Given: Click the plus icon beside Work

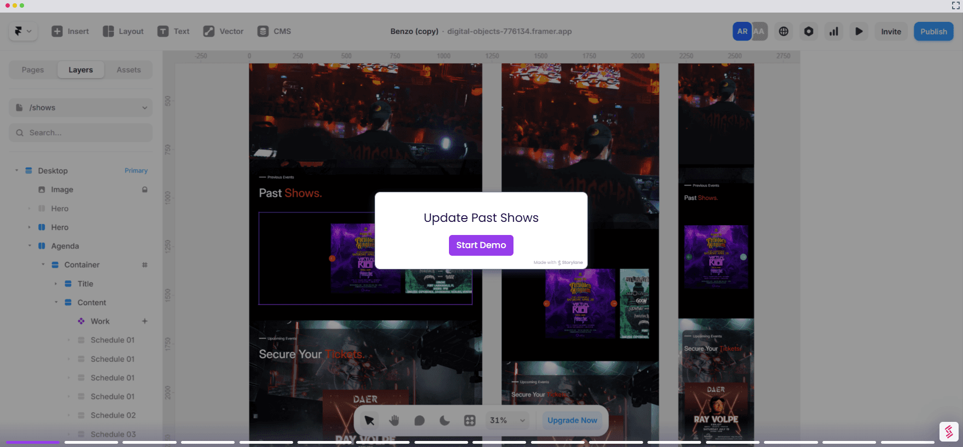Looking at the screenshot, I should 145,321.
